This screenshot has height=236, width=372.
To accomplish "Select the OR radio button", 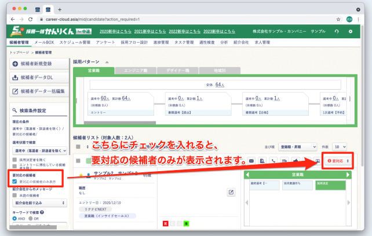I will coord(31,219).
